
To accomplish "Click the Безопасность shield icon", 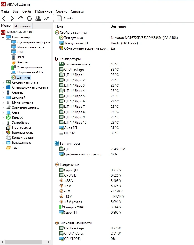I will click(x=8, y=133).
